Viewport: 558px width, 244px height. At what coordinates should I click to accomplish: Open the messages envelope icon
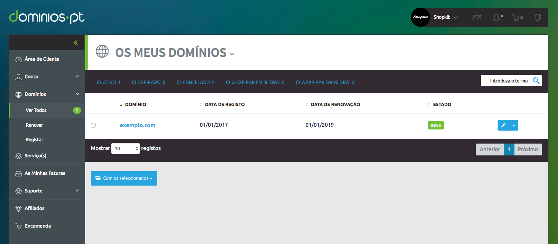pos(477,18)
